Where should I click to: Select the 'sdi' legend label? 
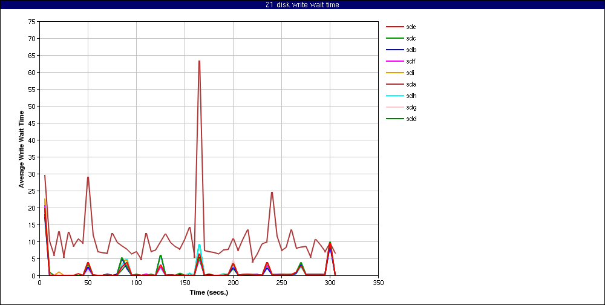(410, 73)
